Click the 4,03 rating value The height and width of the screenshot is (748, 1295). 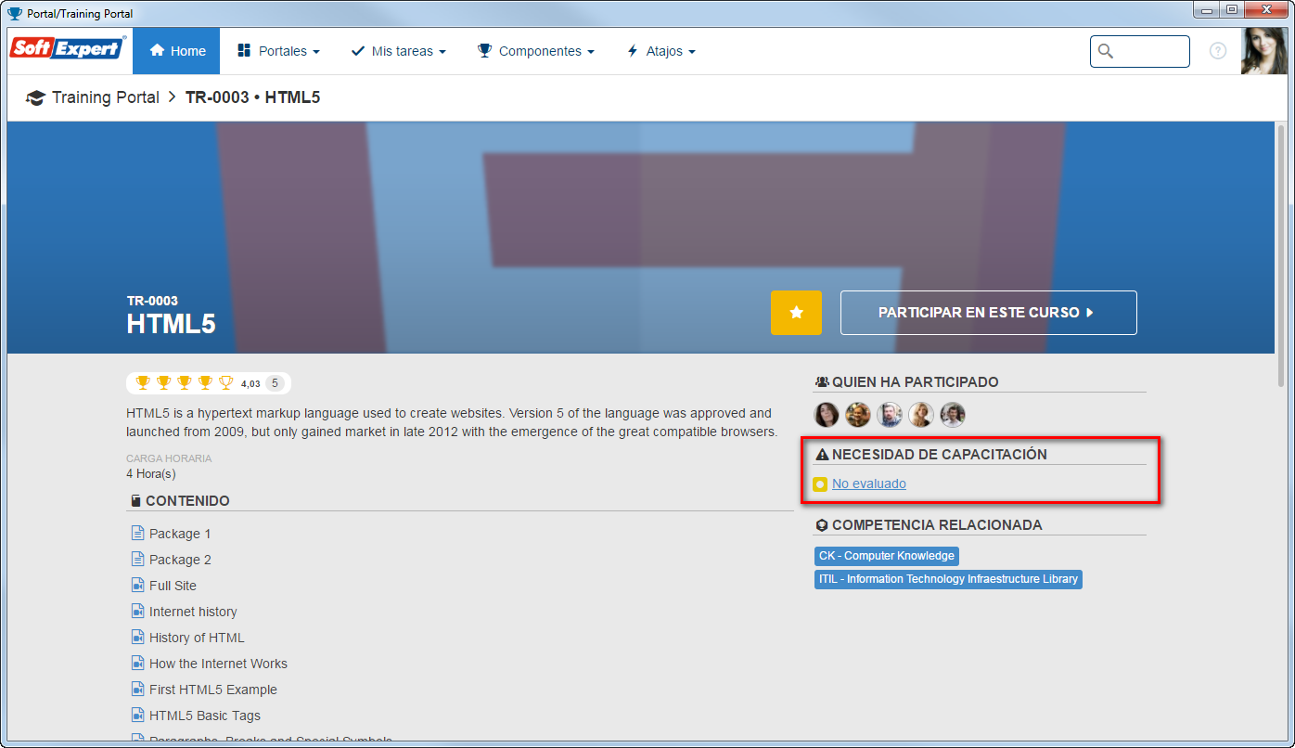pyautogui.click(x=250, y=383)
